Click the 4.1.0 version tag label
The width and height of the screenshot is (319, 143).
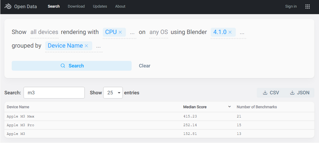click(x=220, y=32)
